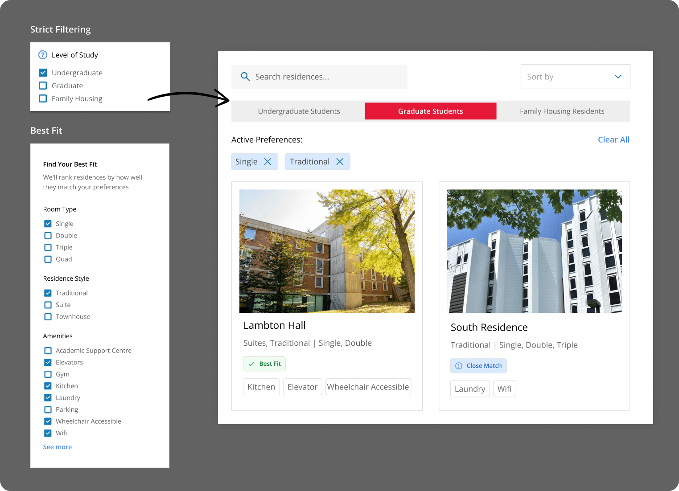Check the Graduate level checkbox

click(43, 86)
